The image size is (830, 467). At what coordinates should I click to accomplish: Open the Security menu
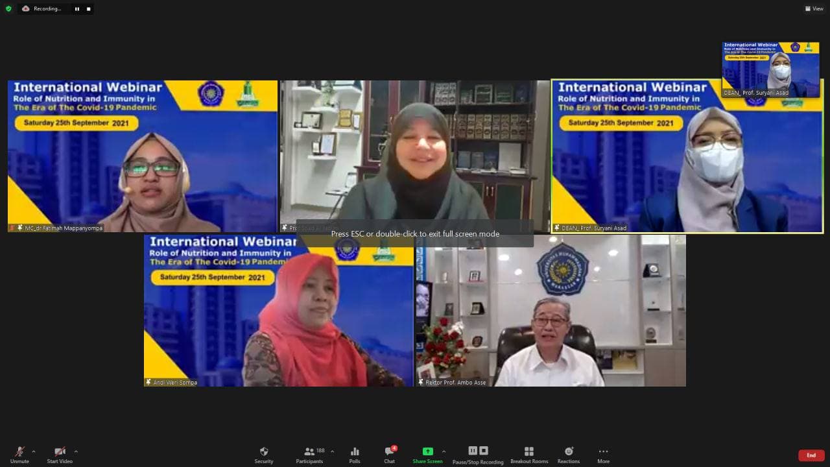pos(264,455)
